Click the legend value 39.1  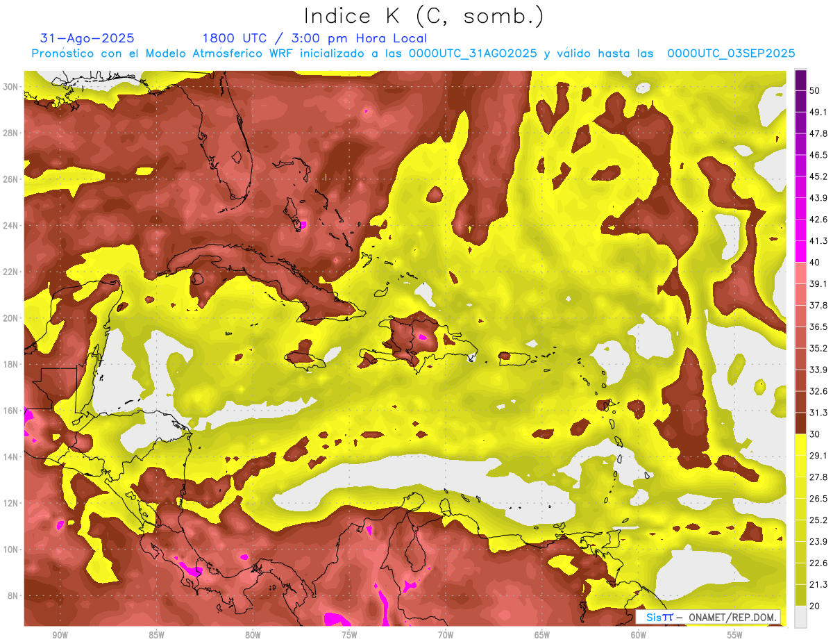tap(818, 283)
